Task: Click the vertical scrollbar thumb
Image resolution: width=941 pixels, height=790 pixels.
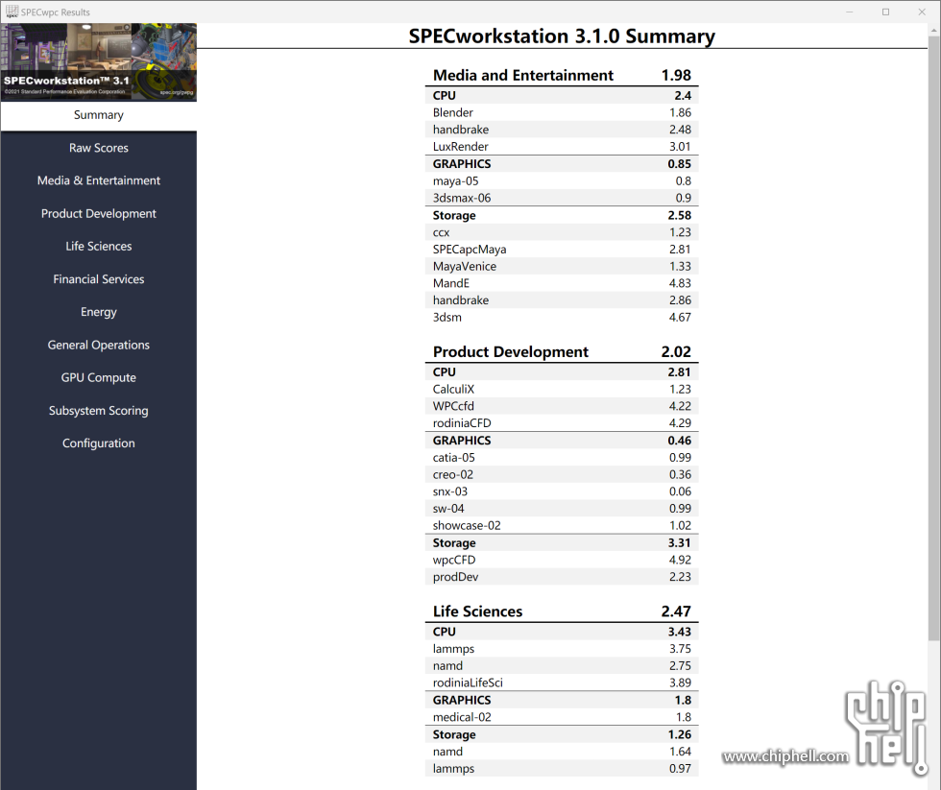Action: pos(933,339)
